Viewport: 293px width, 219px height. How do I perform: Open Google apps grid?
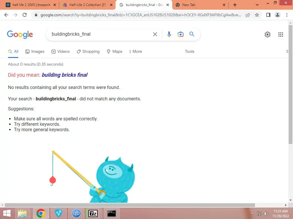pos(280,35)
